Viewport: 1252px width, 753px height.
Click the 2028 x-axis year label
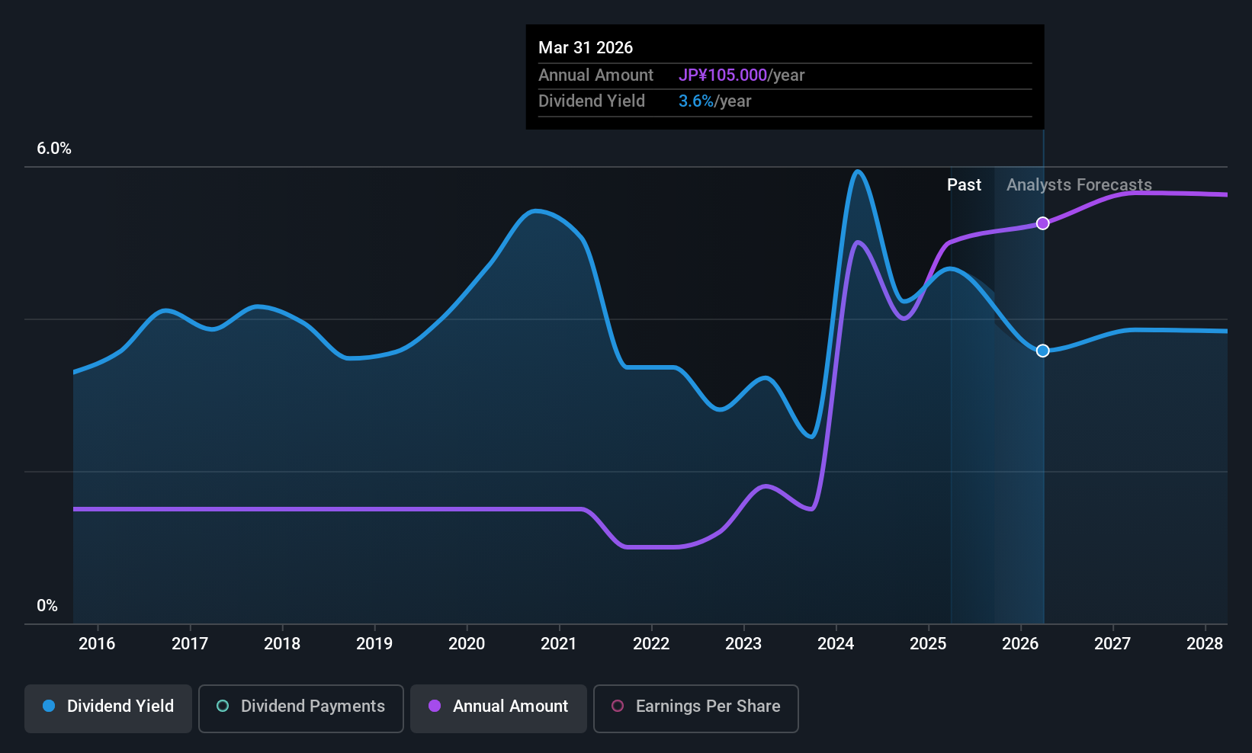tap(1205, 644)
